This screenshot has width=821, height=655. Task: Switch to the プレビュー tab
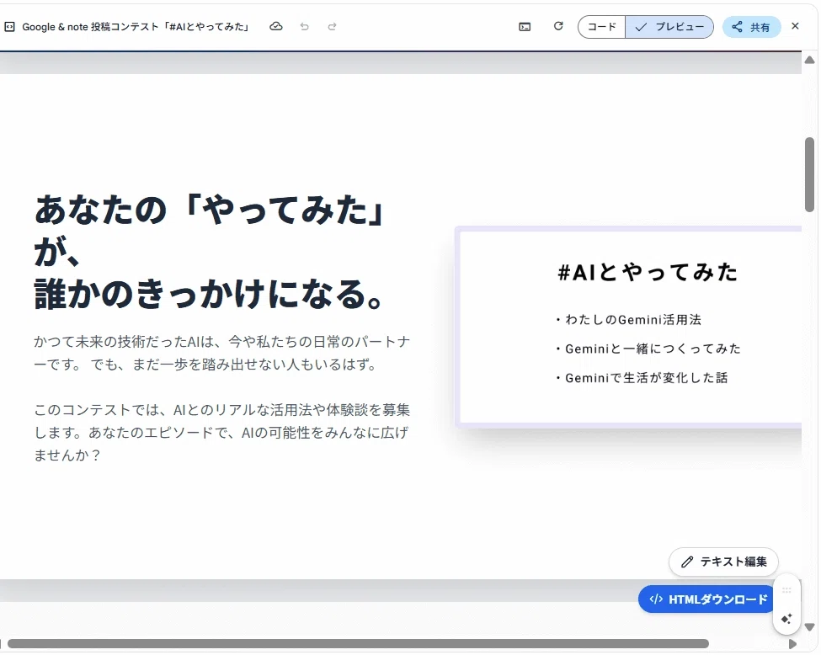coord(669,27)
